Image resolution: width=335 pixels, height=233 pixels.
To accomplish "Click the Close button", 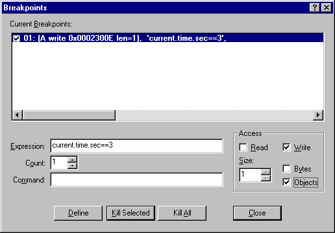I will [x=257, y=213].
